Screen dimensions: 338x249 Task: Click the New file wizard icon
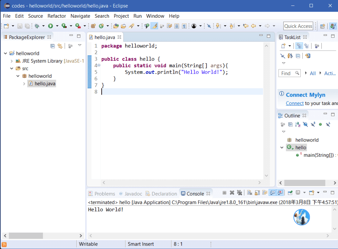point(6,26)
